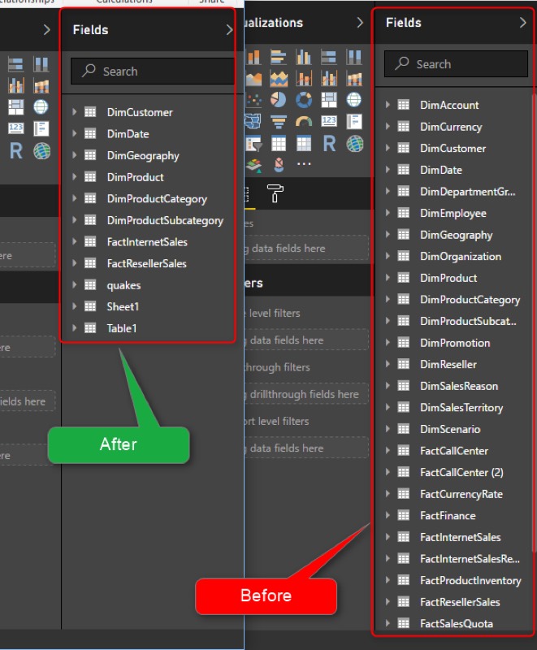This screenshot has width=537, height=650.
Task: Expand DimCustomer table in After fields list
Action: pyautogui.click(x=75, y=112)
